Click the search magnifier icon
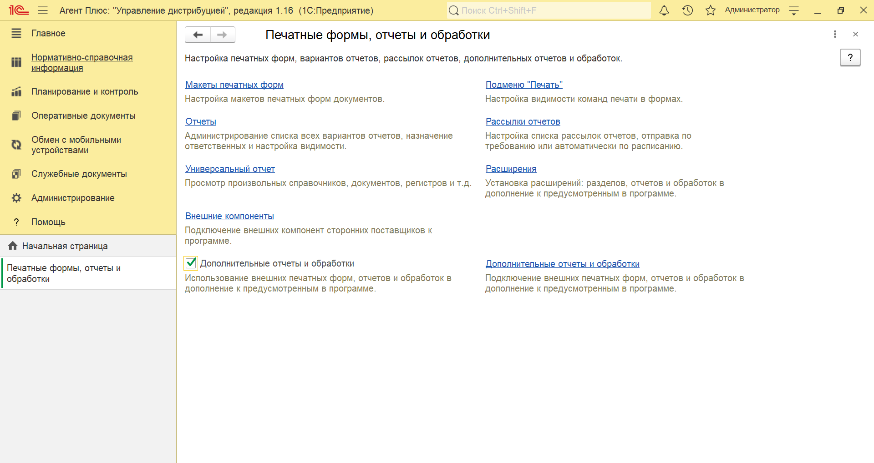This screenshot has width=874, height=463. coord(453,10)
